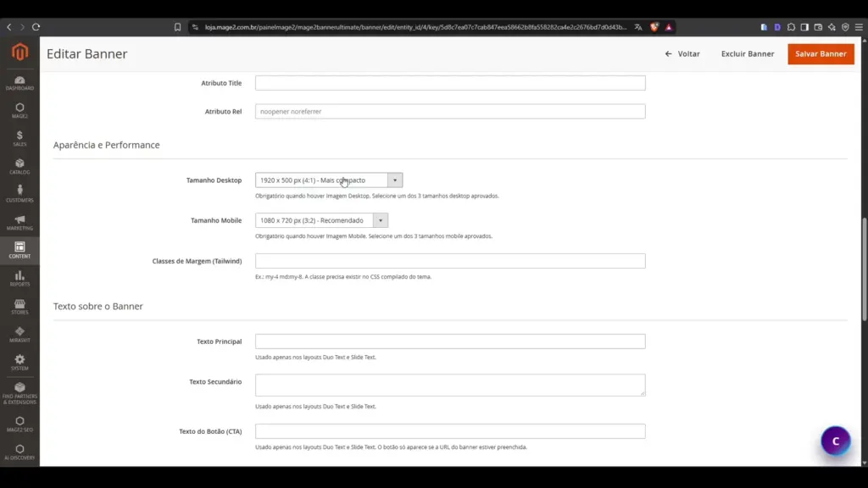The width and height of the screenshot is (868, 488).
Task: Click the Tamanho Mobile label
Action: pos(216,220)
